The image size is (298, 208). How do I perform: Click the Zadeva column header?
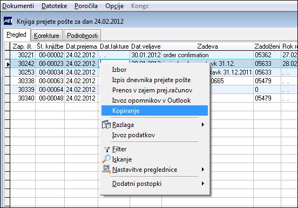[x=207, y=46]
